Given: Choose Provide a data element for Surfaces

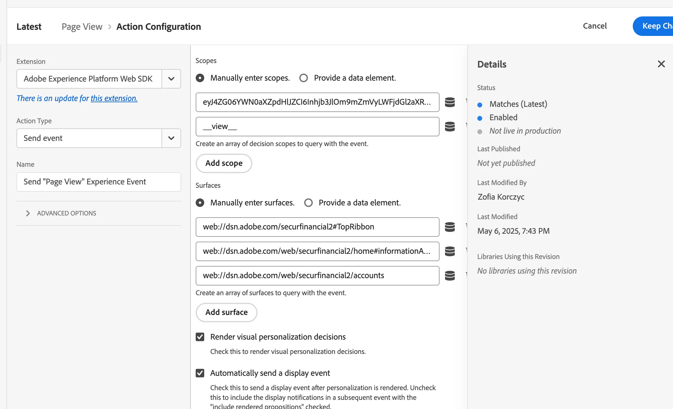Looking at the screenshot, I should (308, 203).
